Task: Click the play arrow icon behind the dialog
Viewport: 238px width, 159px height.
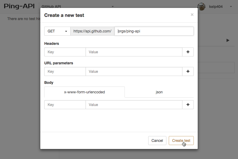Action: (228, 40)
